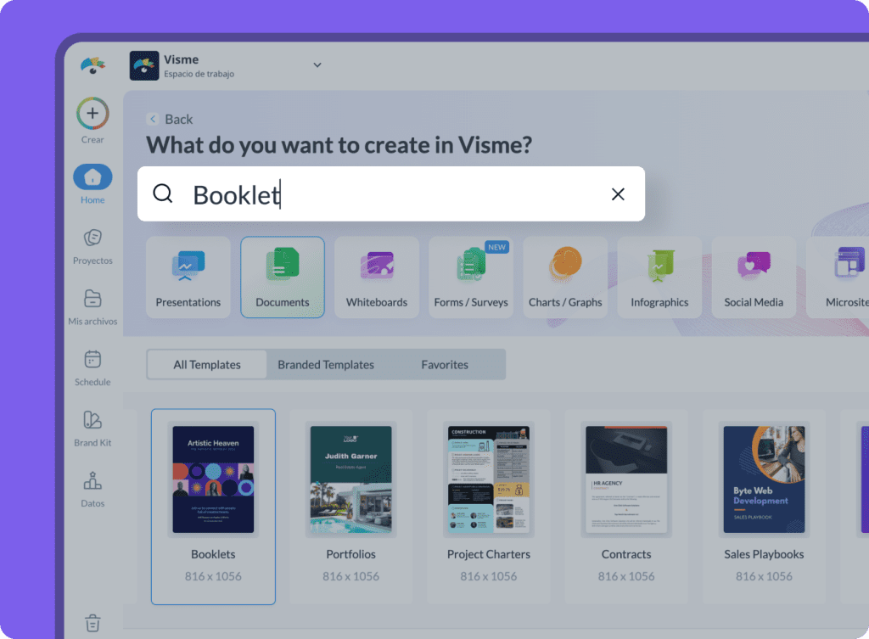Click the Espacio de trabajo text

point(199,74)
